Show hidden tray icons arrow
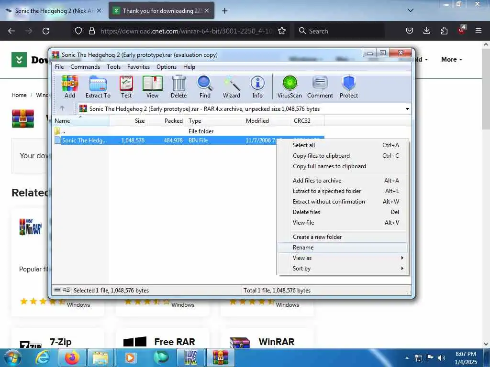The height and width of the screenshot is (367, 490). 407,358
